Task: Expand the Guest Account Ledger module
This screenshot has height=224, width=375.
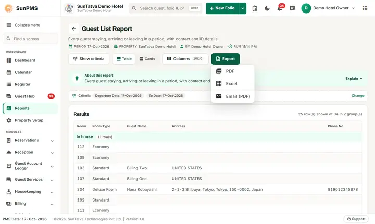Action: (x=30, y=166)
